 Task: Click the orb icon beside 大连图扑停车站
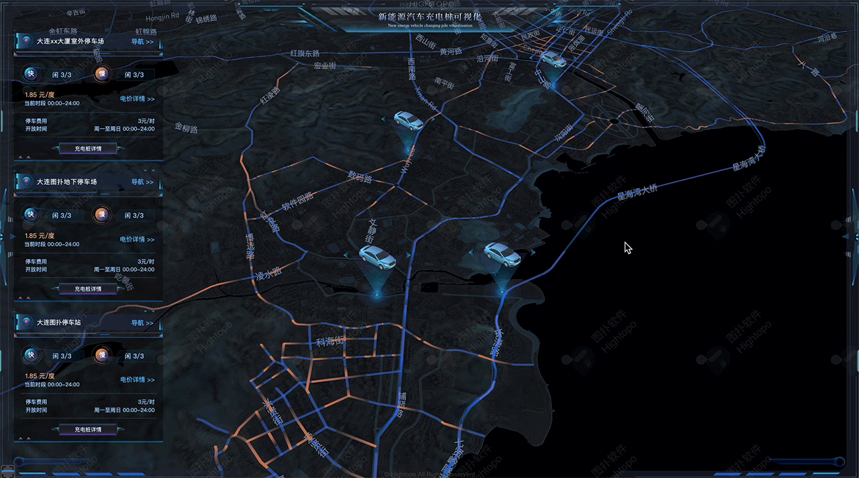click(26, 322)
